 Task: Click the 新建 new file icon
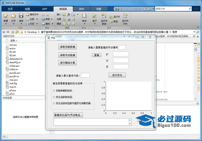coord(6,16)
